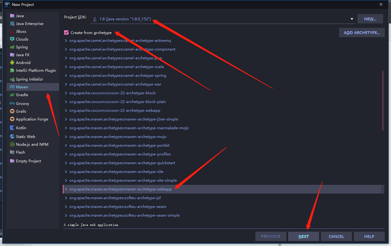Expand softeu-archetype-jsf chevron

(66, 198)
